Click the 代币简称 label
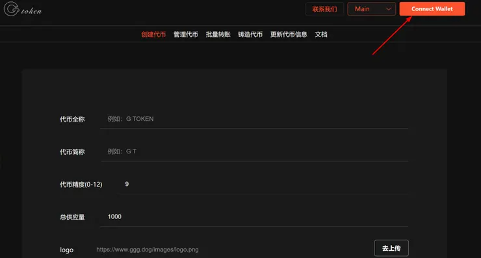This screenshot has height=258, width=481. (72, 152)
